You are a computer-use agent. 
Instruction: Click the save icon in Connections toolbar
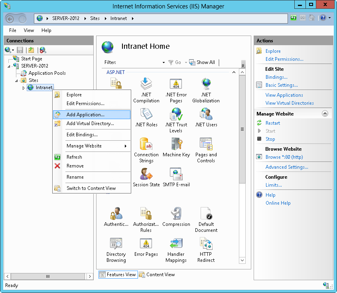[x=20, y=50]
